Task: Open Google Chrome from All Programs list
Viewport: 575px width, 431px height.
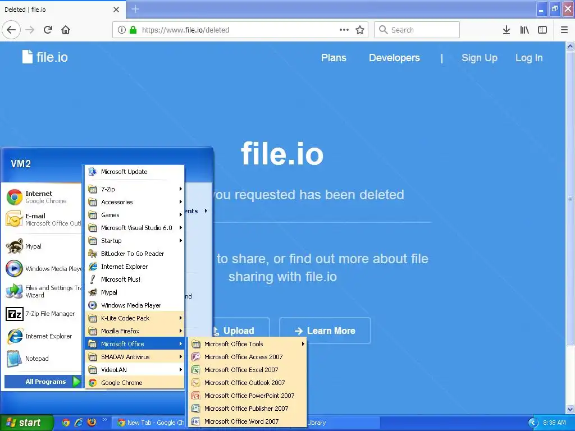Action: click(135, 383)
